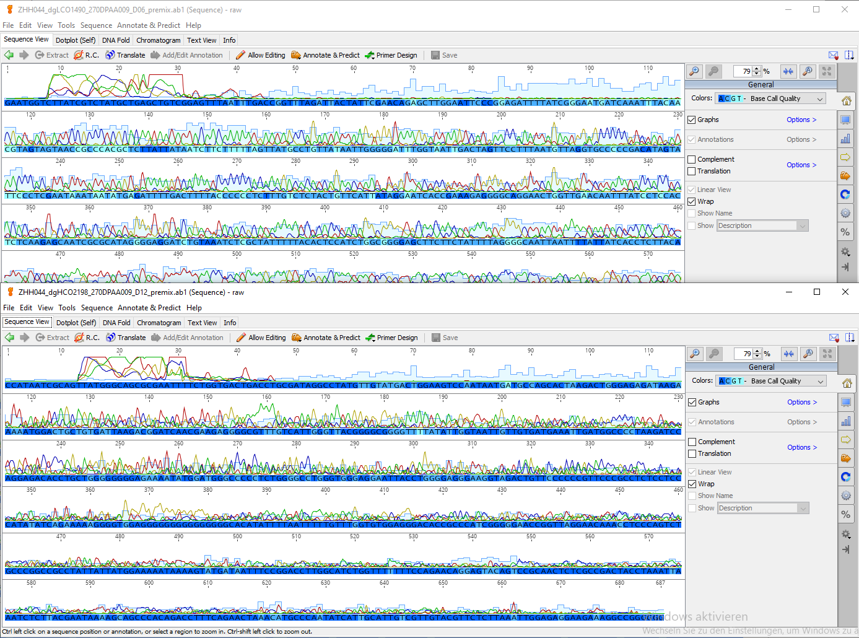Viewport: 859px width, 638px height.
Task: Open Sequence menu in bottom window
Action: tap(97, 308)
